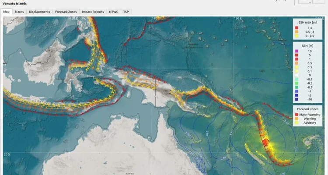Open the TSP tab

(x=126, y=12)
